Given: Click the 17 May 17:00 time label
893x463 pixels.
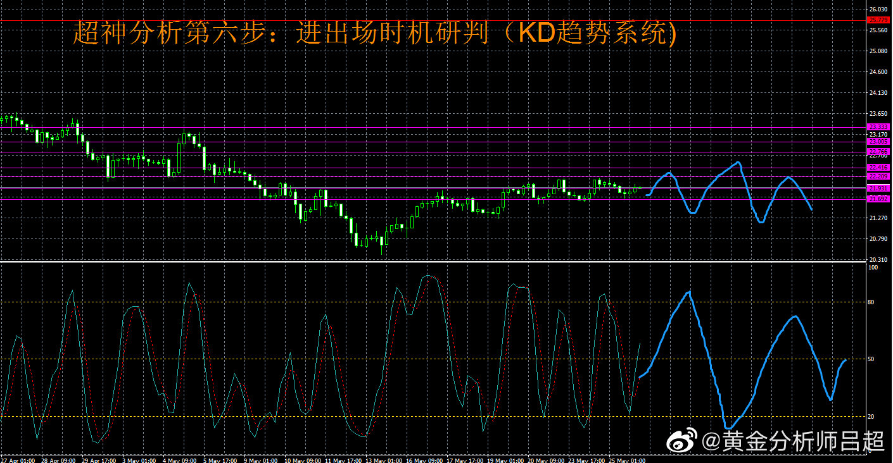Looking at the screenshot, I should click(464, 460).
